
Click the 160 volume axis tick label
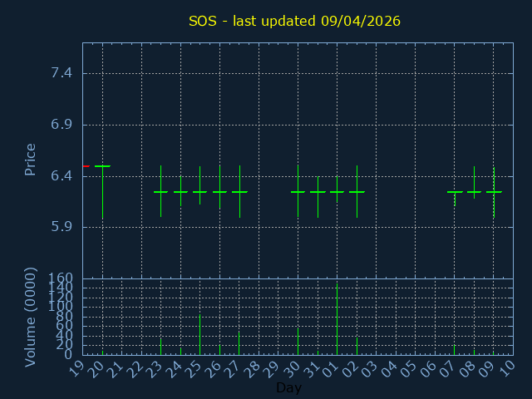pos(62,278)
